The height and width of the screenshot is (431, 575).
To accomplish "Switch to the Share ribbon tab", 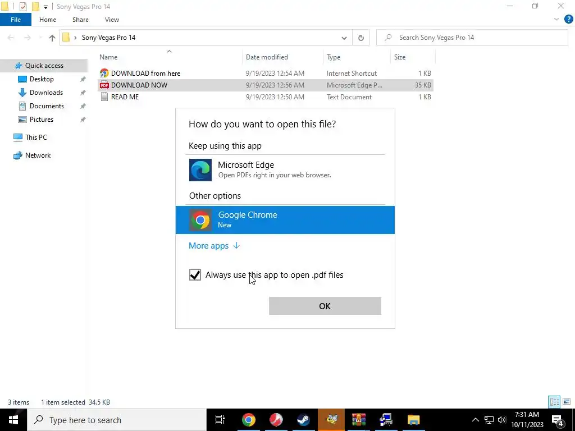I will (80, 20).
